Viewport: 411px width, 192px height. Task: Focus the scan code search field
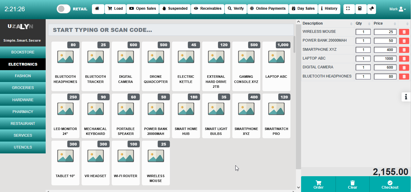(170, 30)
